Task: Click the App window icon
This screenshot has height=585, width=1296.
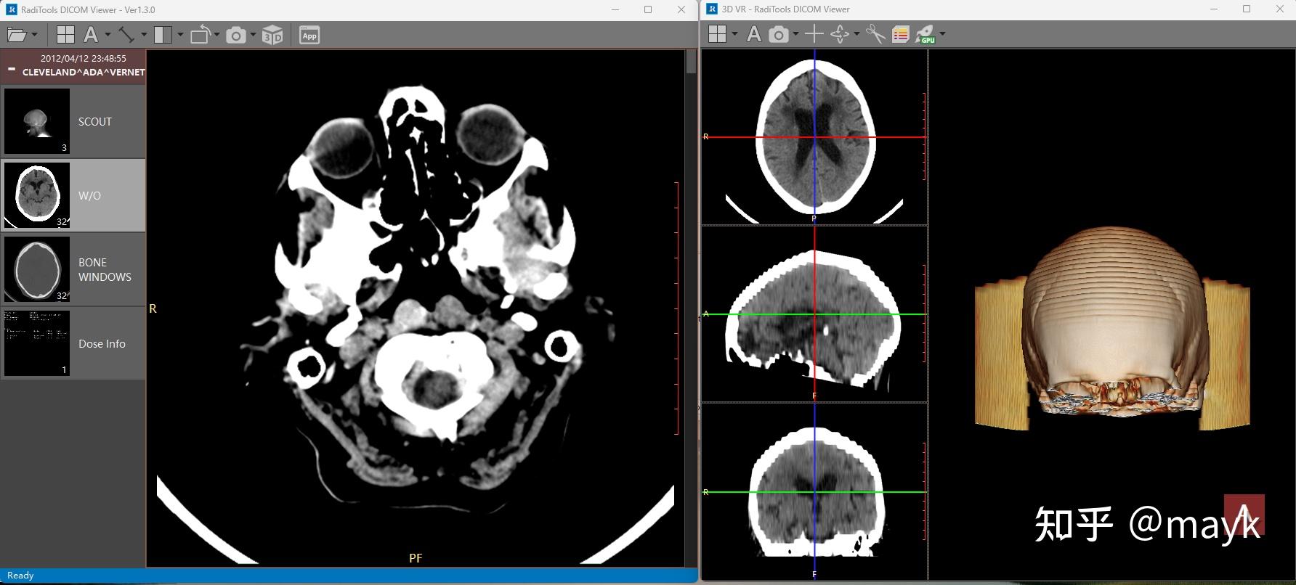Action: tap(309, 35)
